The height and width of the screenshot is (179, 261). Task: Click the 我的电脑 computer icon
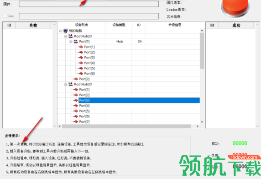[66, 31]
